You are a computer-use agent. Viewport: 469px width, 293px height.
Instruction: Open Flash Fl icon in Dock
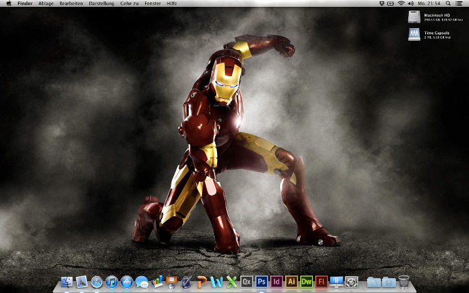[321, 282]
